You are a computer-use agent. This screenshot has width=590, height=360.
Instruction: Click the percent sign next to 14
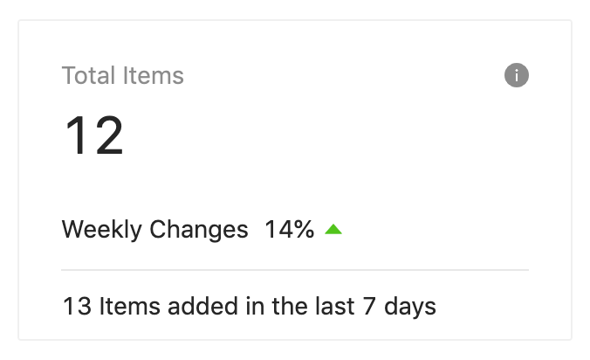304,229
